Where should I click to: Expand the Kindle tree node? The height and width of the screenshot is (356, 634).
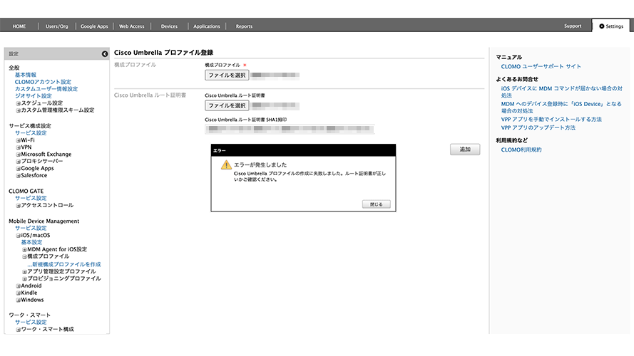pyautogui.click(x=19, y=293)
